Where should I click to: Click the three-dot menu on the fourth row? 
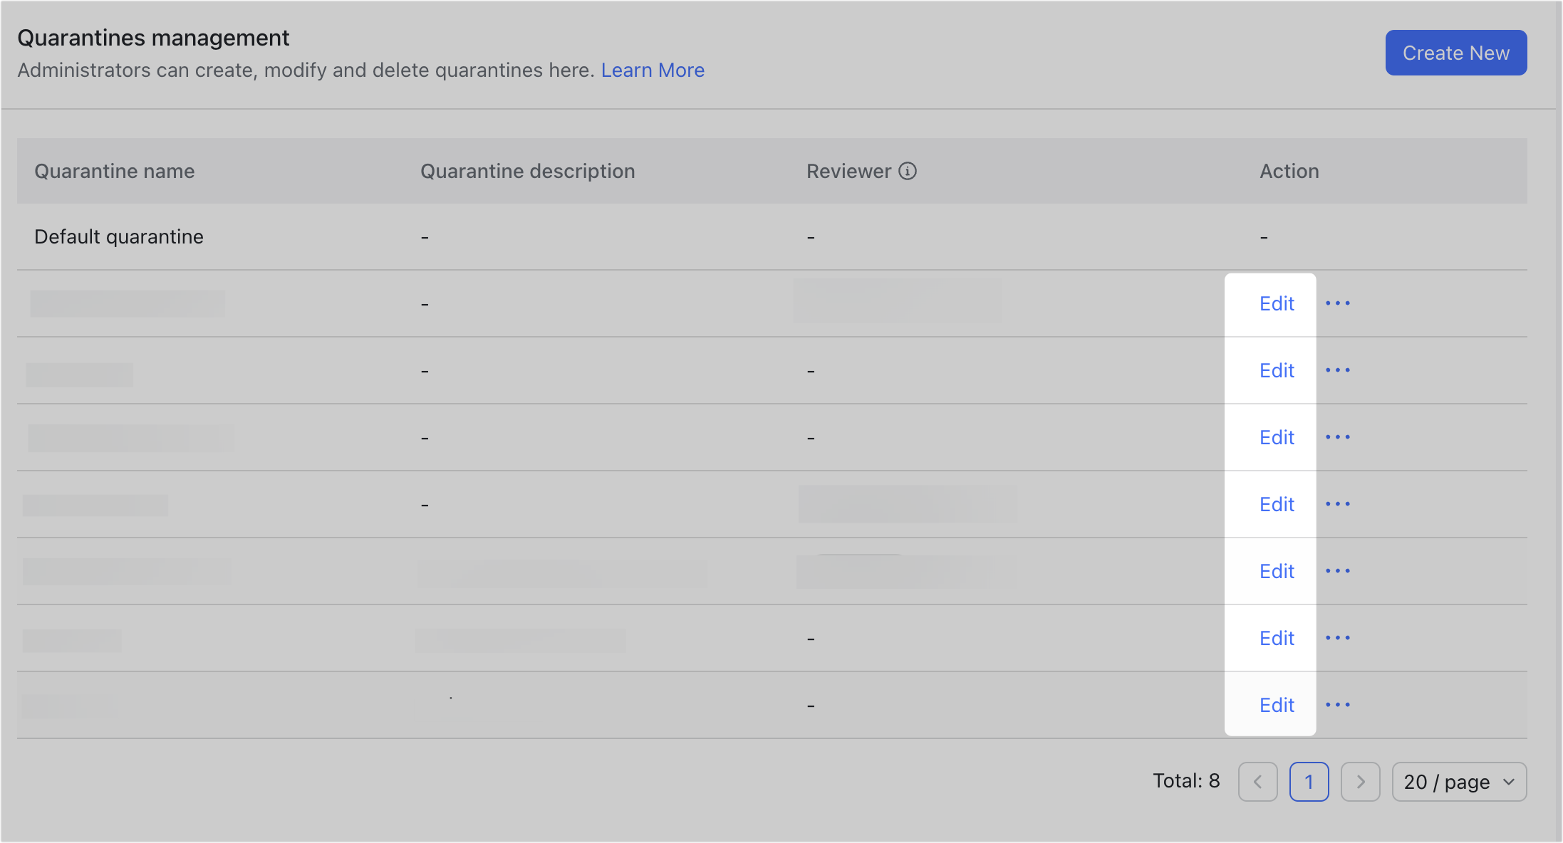(x=1338, y=437)
